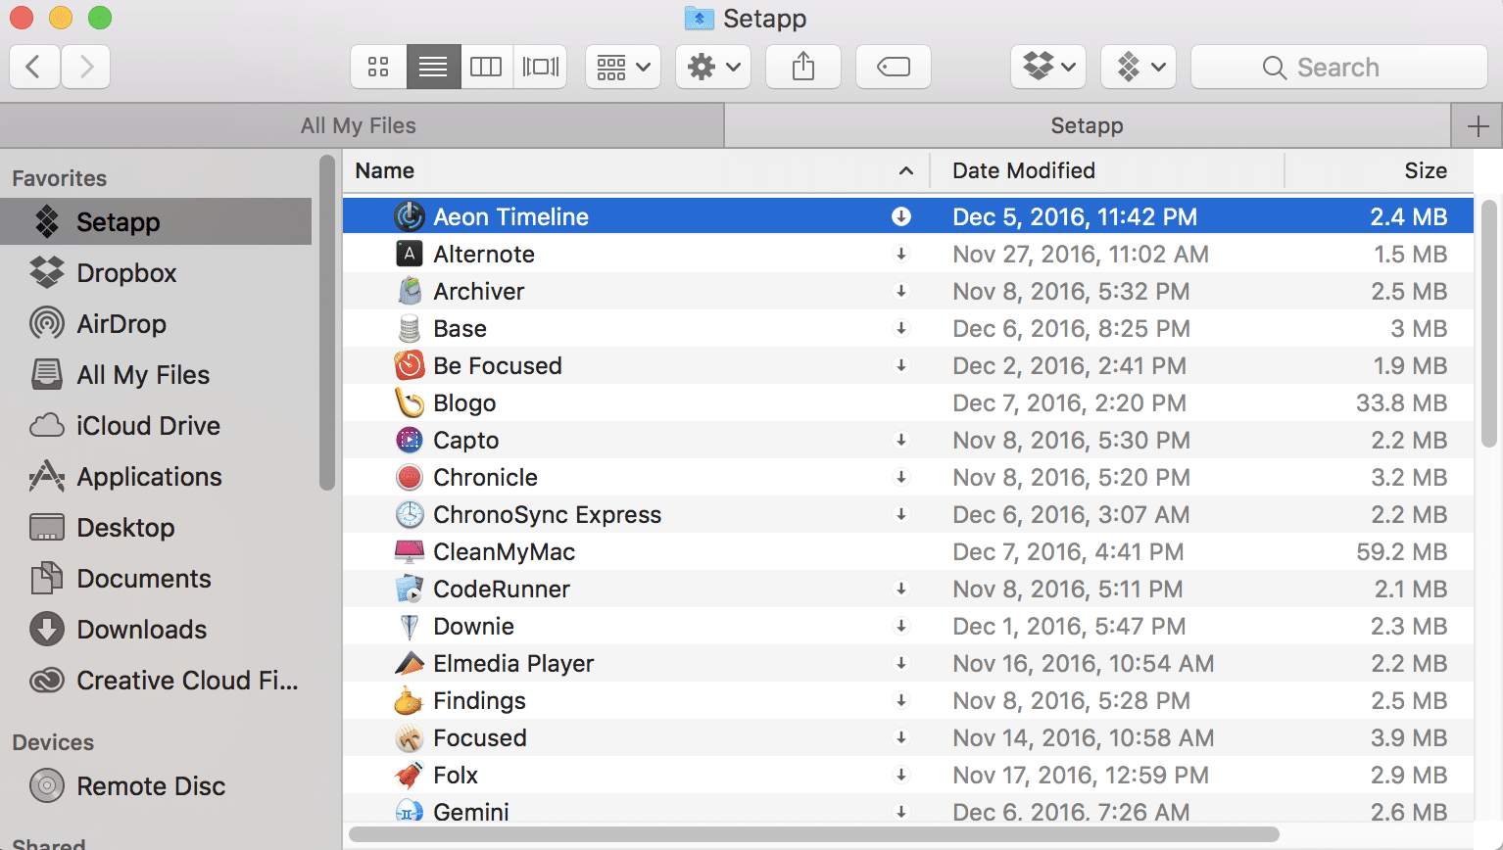Screen dimensions: 1503x850
Task: Switch to column view
Action: (486, 67)
